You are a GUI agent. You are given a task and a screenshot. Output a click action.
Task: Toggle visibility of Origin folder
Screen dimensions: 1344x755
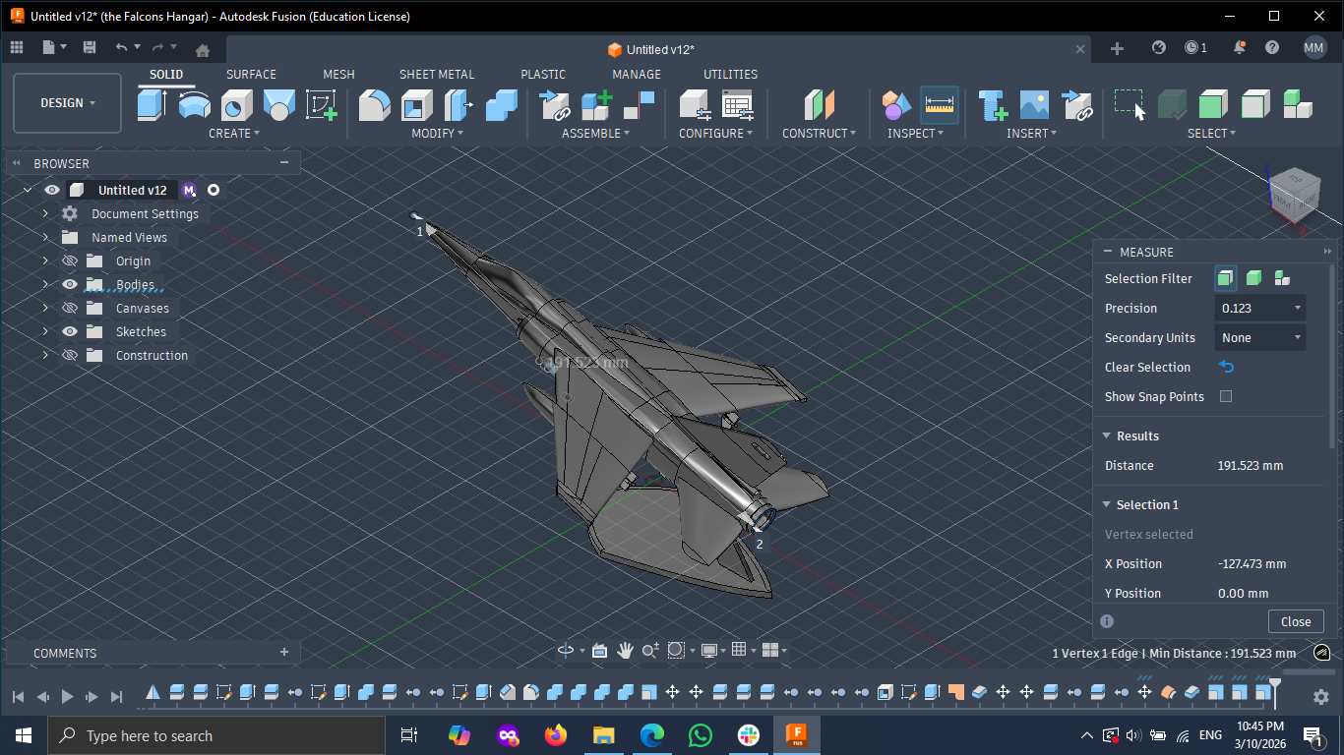[70, 261]
